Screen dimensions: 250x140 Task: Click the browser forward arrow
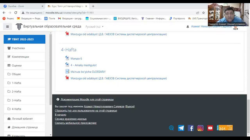[10, 13]
